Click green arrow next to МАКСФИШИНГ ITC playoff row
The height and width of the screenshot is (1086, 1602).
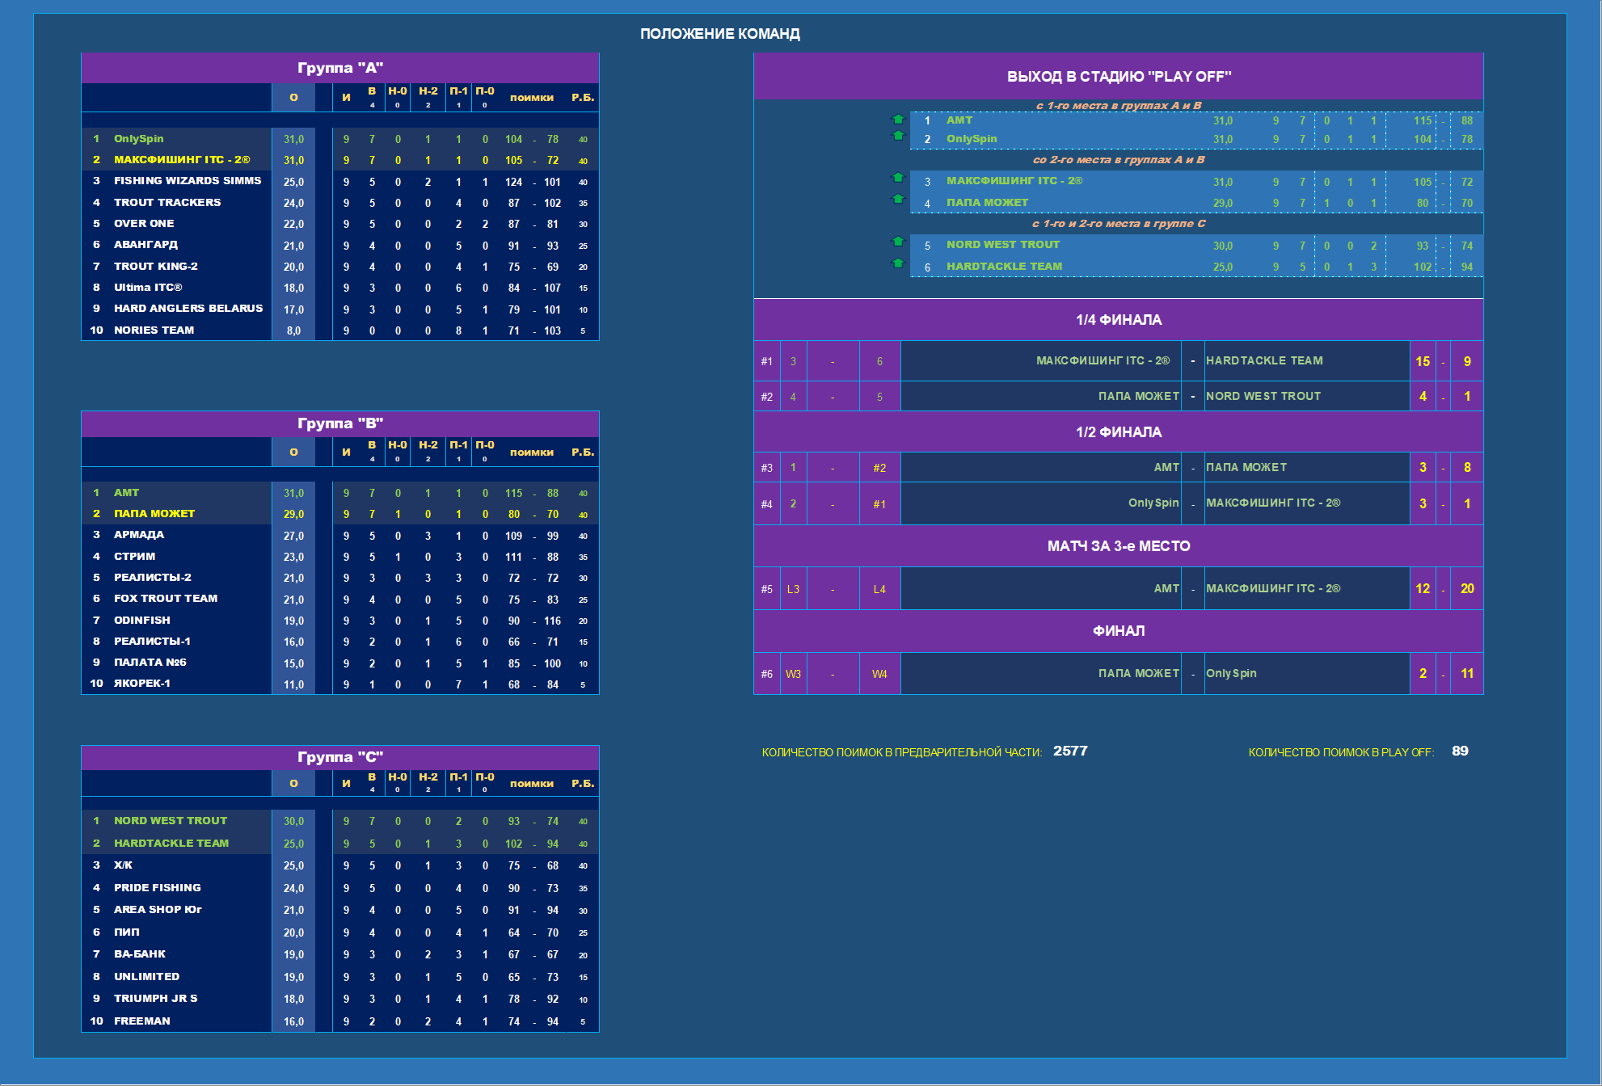click(897, 177)
